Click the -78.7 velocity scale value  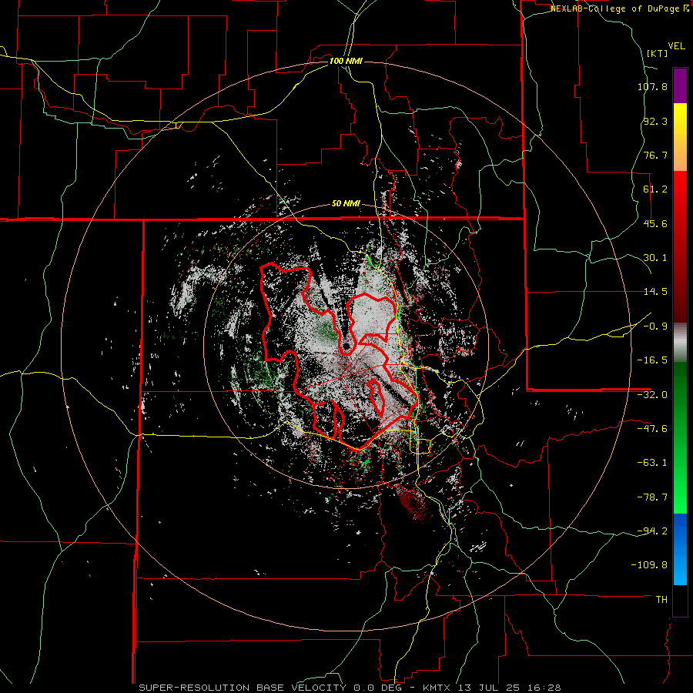(652, 497)
